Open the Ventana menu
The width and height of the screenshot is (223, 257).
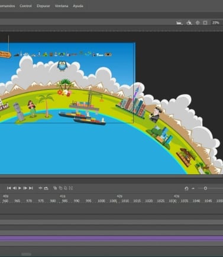pyautogui.click(x=62, y=6)
